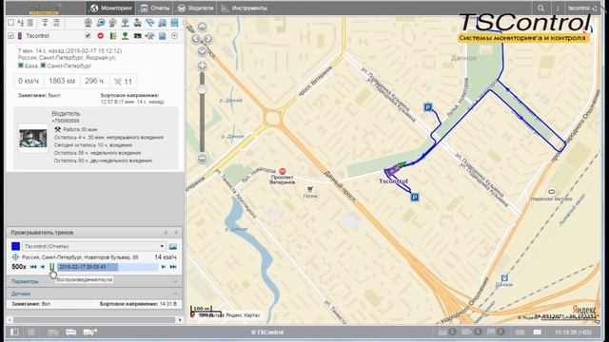Select the 296 ч engine hours value

pyautogui.click(x=94, y=82)
